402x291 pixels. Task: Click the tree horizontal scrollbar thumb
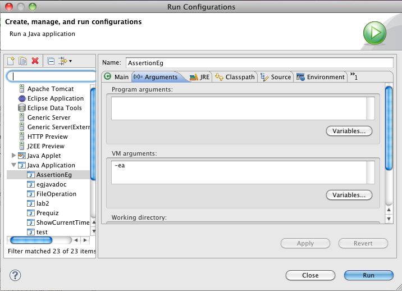click(31, 240)
